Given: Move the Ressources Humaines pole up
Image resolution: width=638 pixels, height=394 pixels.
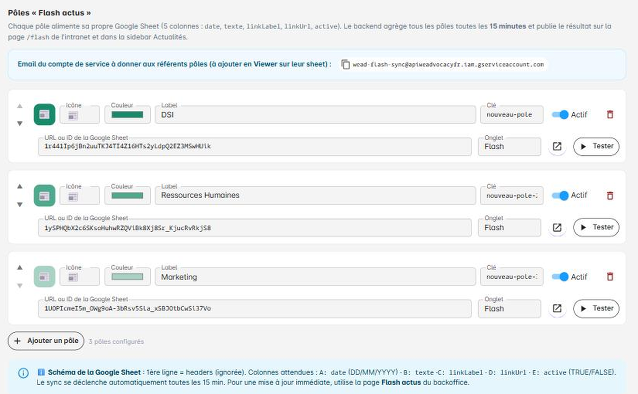Looking at the screenshot, I should [x=20, y=186].
